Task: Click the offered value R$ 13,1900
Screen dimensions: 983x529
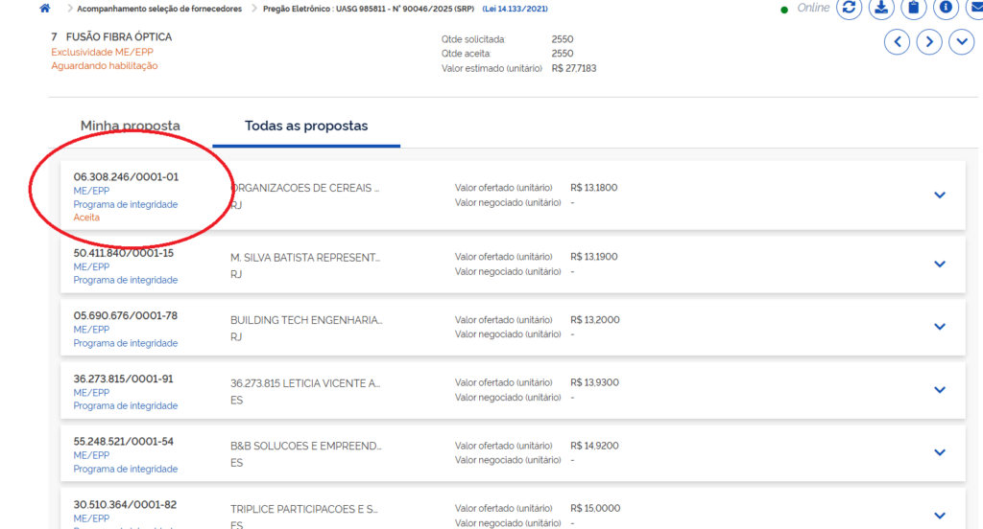Action: point(593,257)
